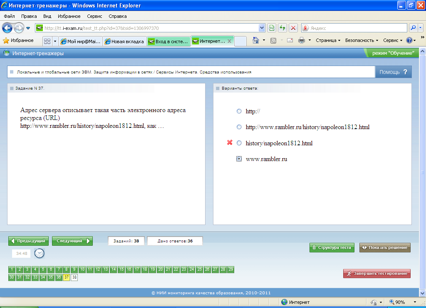Expand the Home dropdown arrow
Viewport: 426px width, 308px height.
click(264, 40)
